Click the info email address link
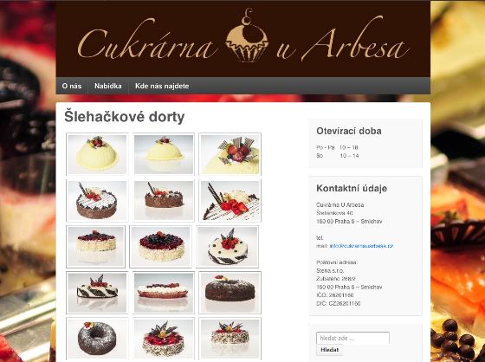The image size is (485, 362). click(361, 246)
